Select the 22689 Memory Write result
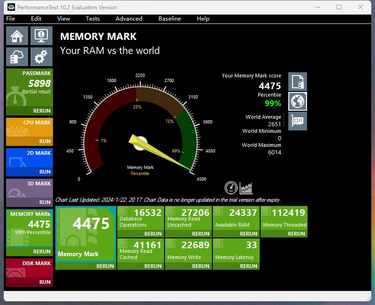The height and width of the screenshot is (305, 375). point(188,251)
